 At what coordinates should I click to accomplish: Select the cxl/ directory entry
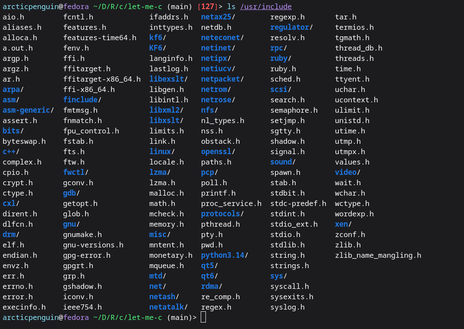pyautogui.click(x=11, y=203)
